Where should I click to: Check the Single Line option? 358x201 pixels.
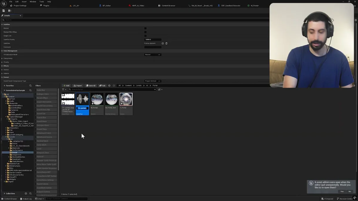click(x=145, y=36)
